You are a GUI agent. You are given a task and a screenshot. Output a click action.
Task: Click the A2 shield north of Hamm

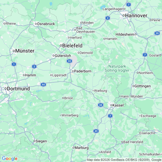(34, 67)
